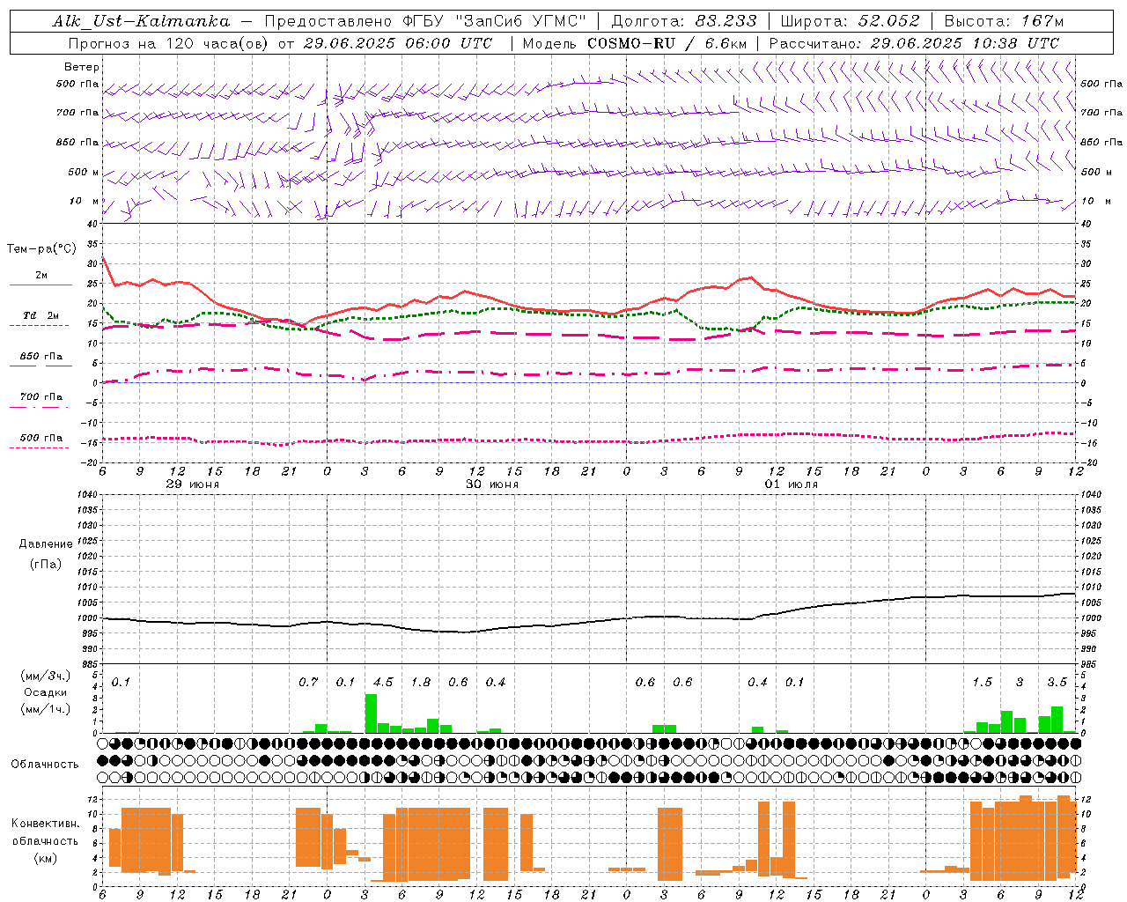Click the Конвективн. convective cloud label
Viewport: 1127px width, 902px height.
45,824
